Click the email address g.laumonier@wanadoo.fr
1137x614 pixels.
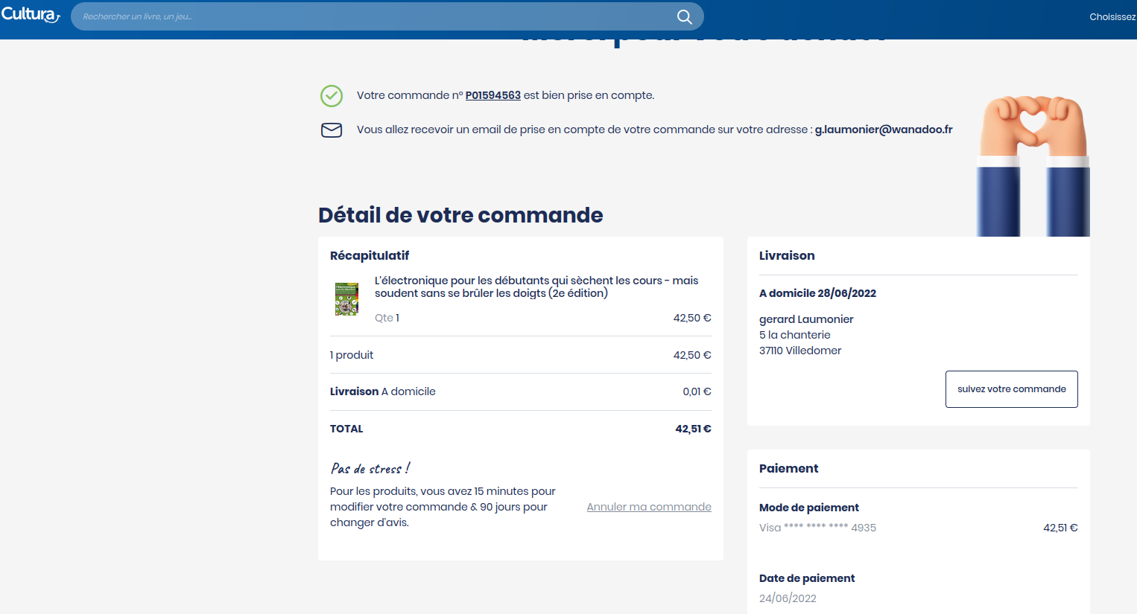pyautogui.click(x=883, y=129)
